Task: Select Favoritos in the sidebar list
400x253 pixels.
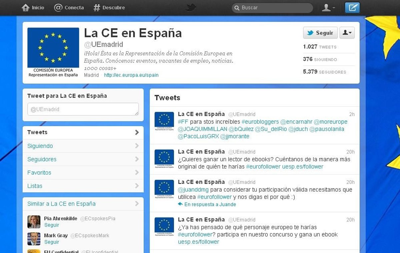Action: tap(39, 173)
